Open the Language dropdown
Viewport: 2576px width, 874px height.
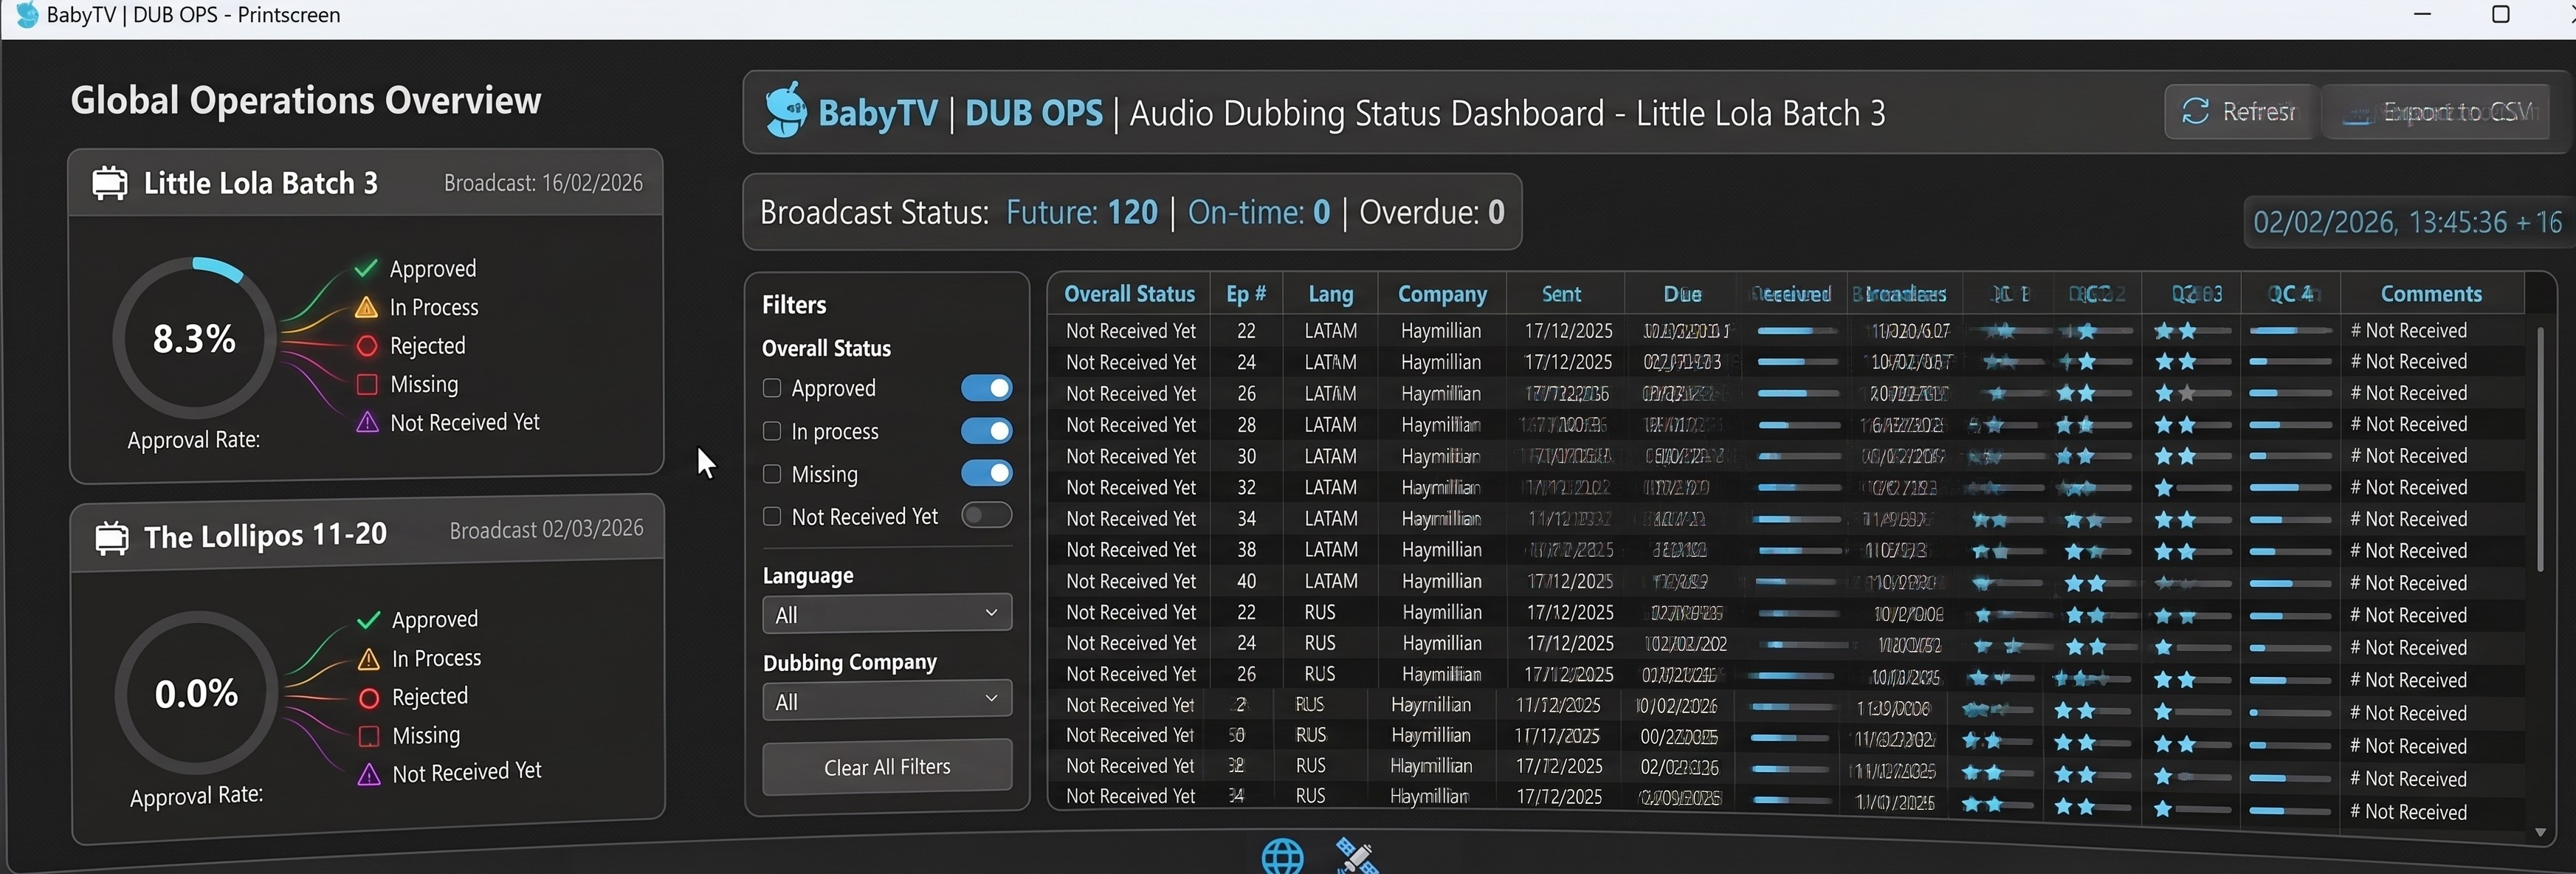[887, 614]
